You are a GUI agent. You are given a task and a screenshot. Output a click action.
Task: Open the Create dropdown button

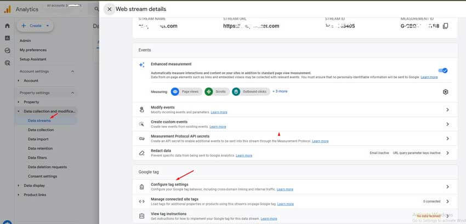35,26
